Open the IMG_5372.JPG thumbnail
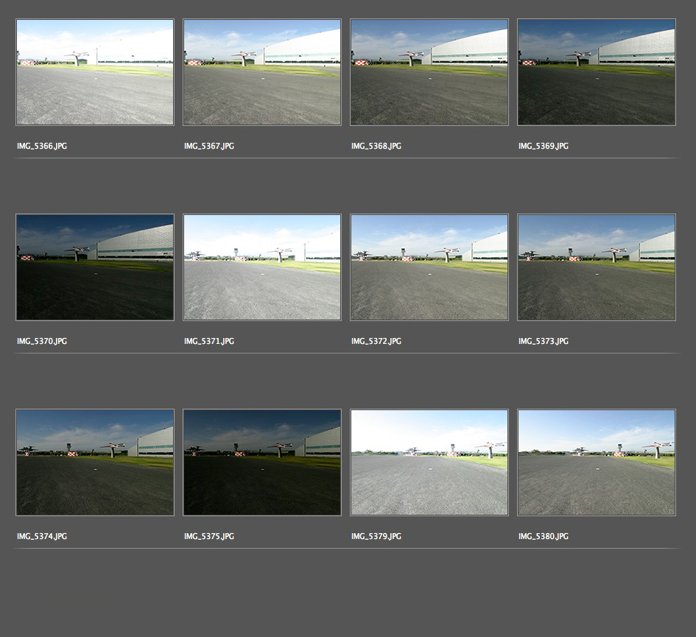The width and height of the screenshot is (696, 637). tap(429, 267)
